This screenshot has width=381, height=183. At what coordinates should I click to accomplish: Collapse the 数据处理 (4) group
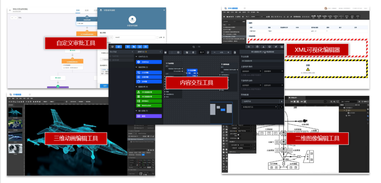tap(136, 87)
